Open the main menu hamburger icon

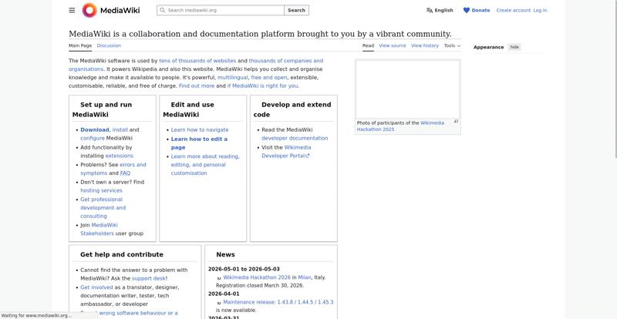[x=72, y=10]
